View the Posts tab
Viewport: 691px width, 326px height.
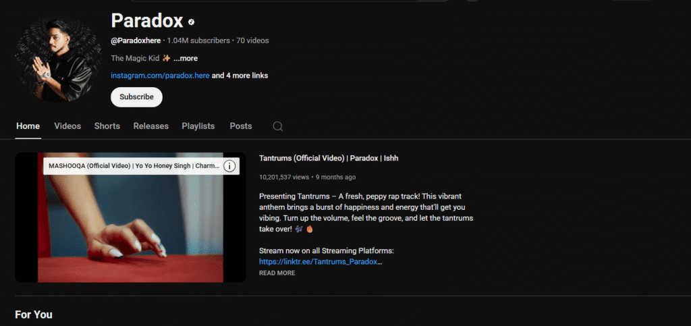[x=240, y=126]
